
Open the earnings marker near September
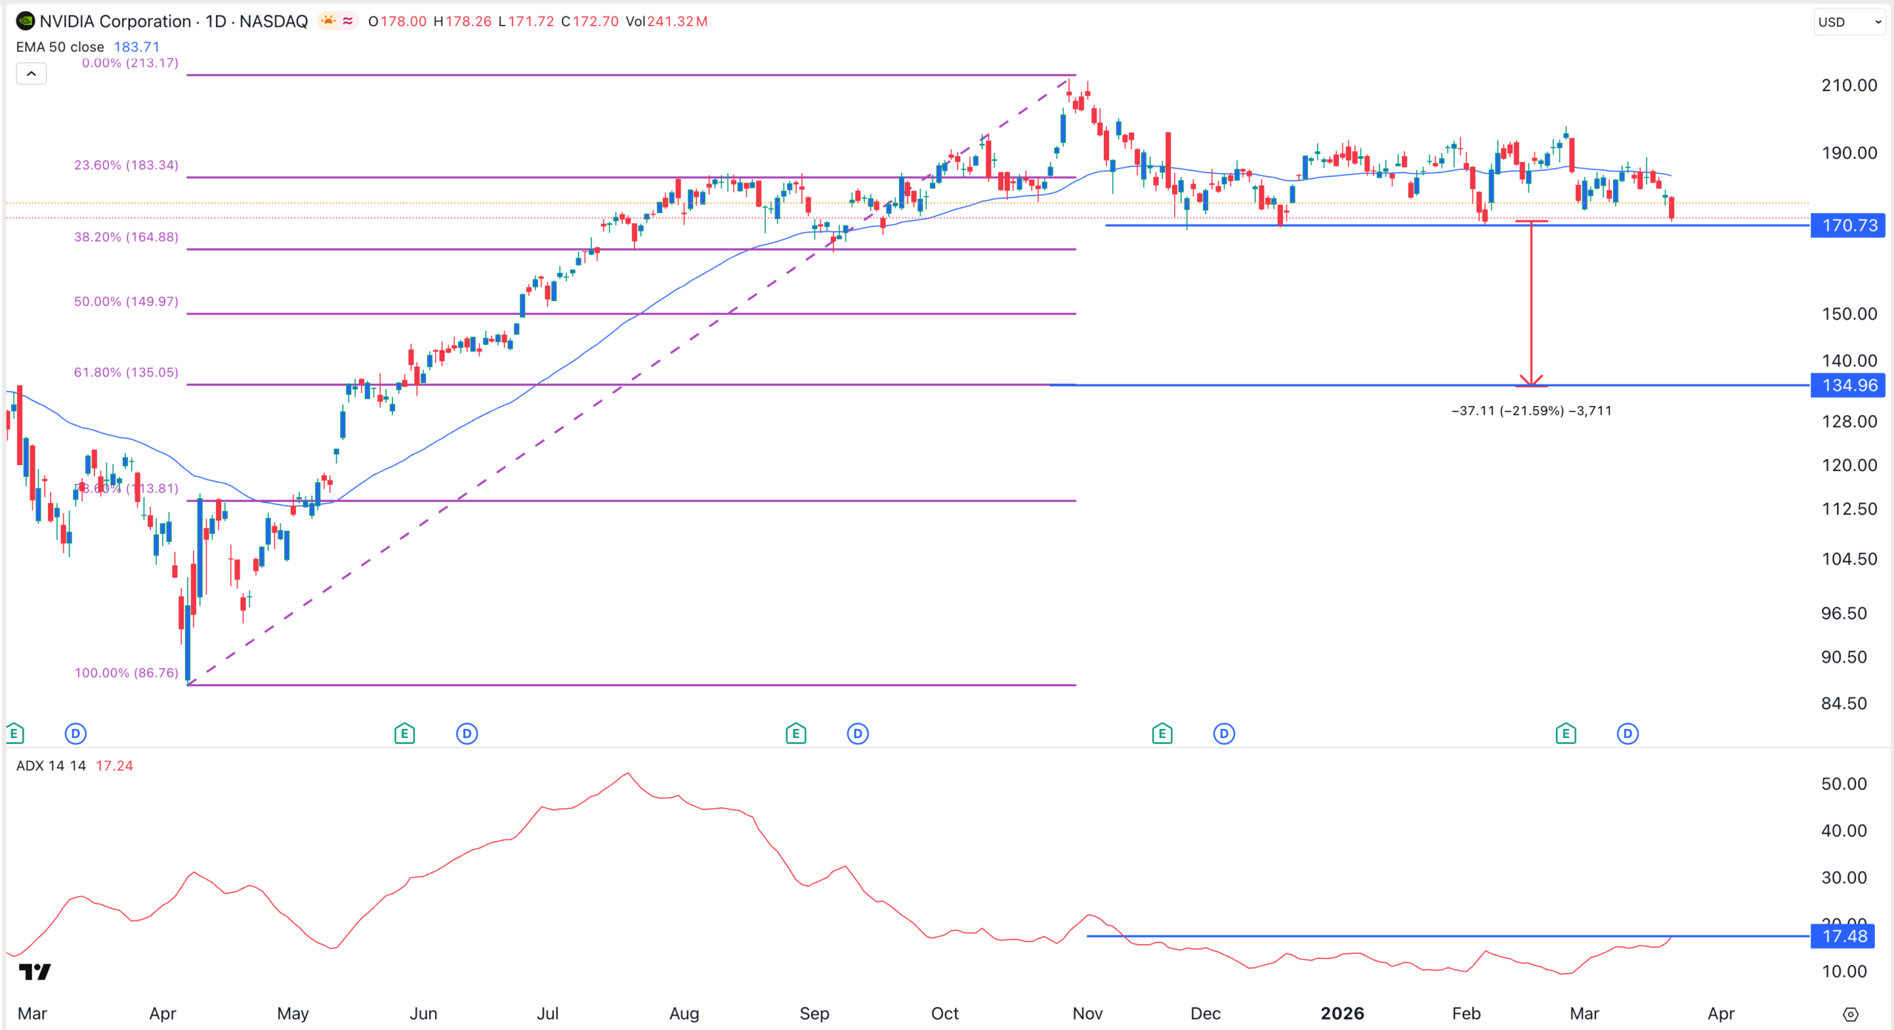tap(795, 733)
